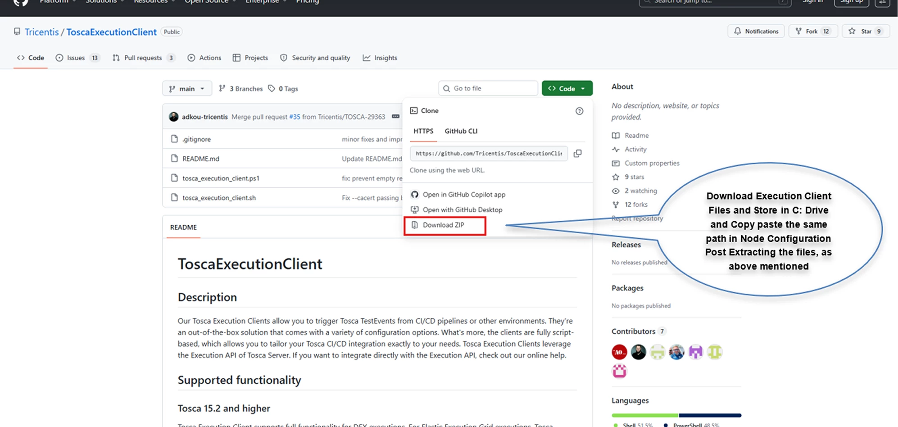The width and height of the screenshot is (898, 427).
Task: Click the languages color bar
Action: pyautogui.click(x=676, y=415)
